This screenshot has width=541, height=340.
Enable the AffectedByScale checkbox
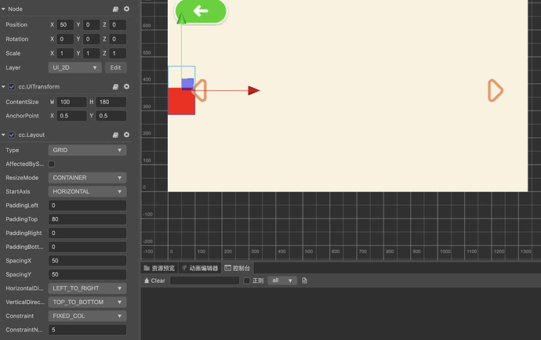pyautogui.click(x=52, y=164)
